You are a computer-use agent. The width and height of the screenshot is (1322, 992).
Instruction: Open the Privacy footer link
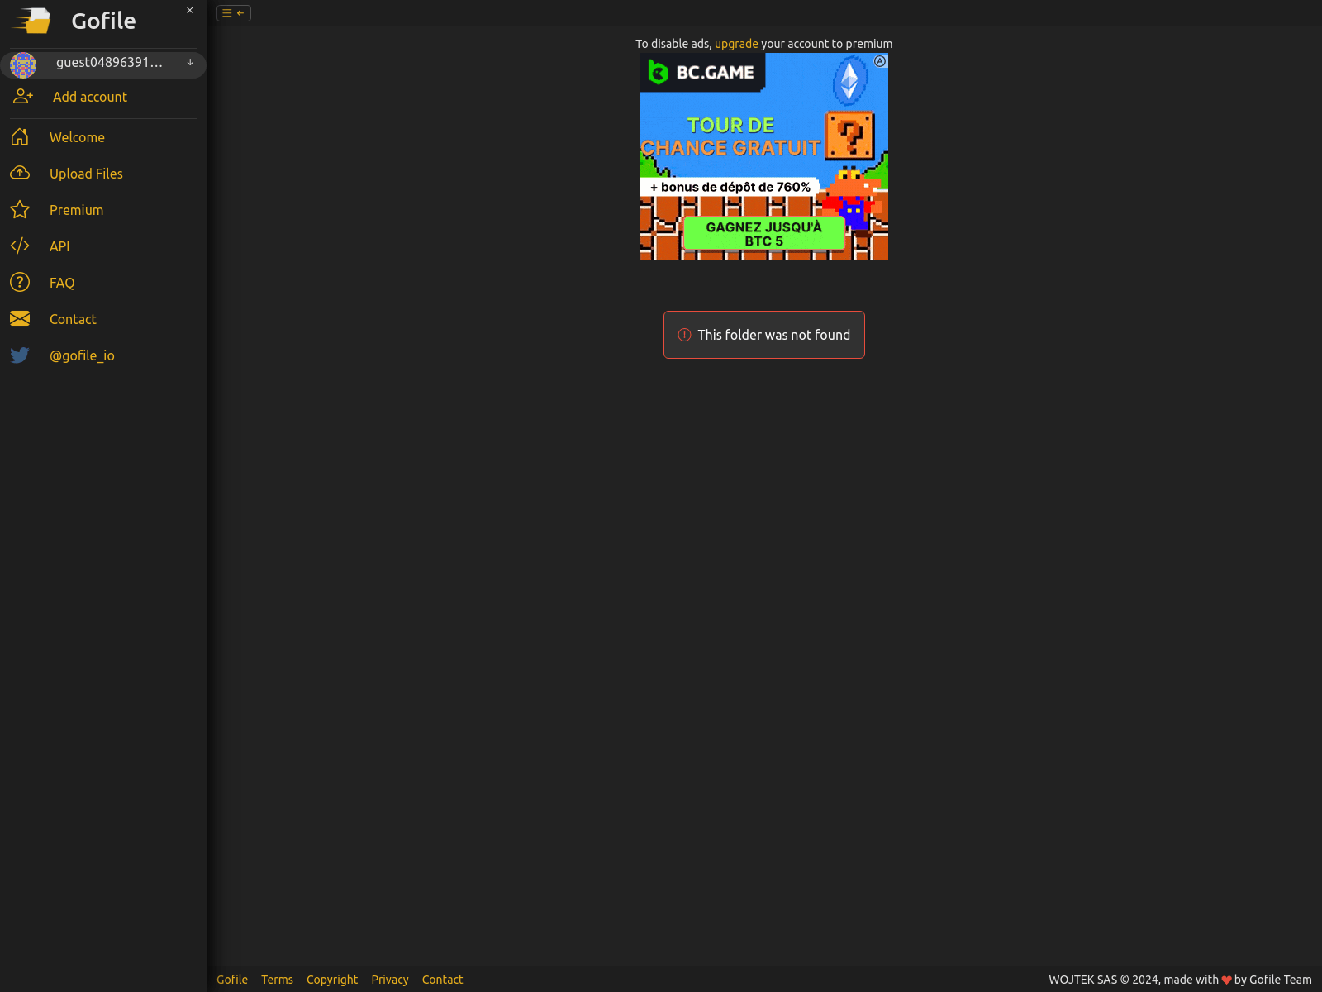pyautogui.click(x=390, y=980)
